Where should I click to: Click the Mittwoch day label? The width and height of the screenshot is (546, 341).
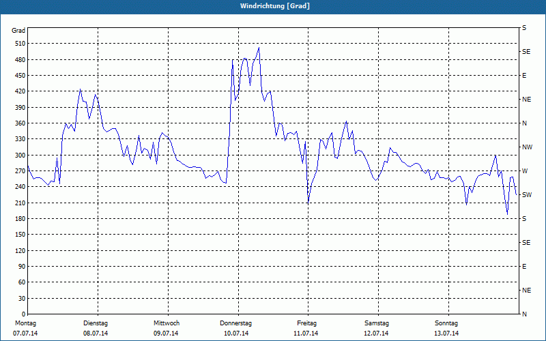click(x=167, y=323)
